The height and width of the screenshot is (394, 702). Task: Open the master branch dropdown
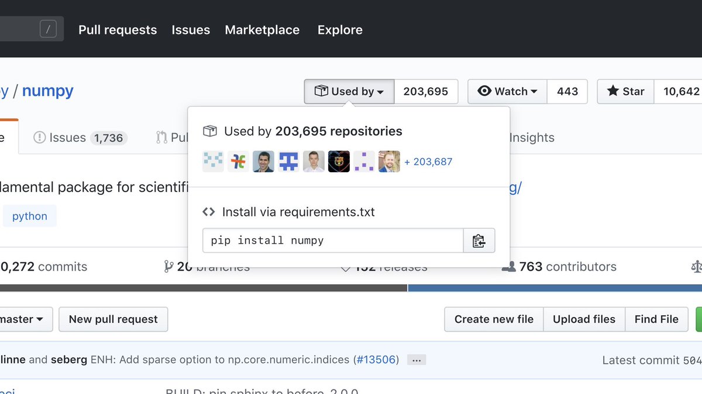(x=26, y=319)
